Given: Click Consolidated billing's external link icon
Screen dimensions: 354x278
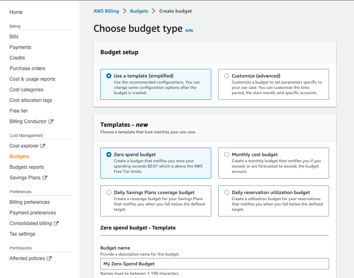Looking at the screenshot, I should (57, 223).
